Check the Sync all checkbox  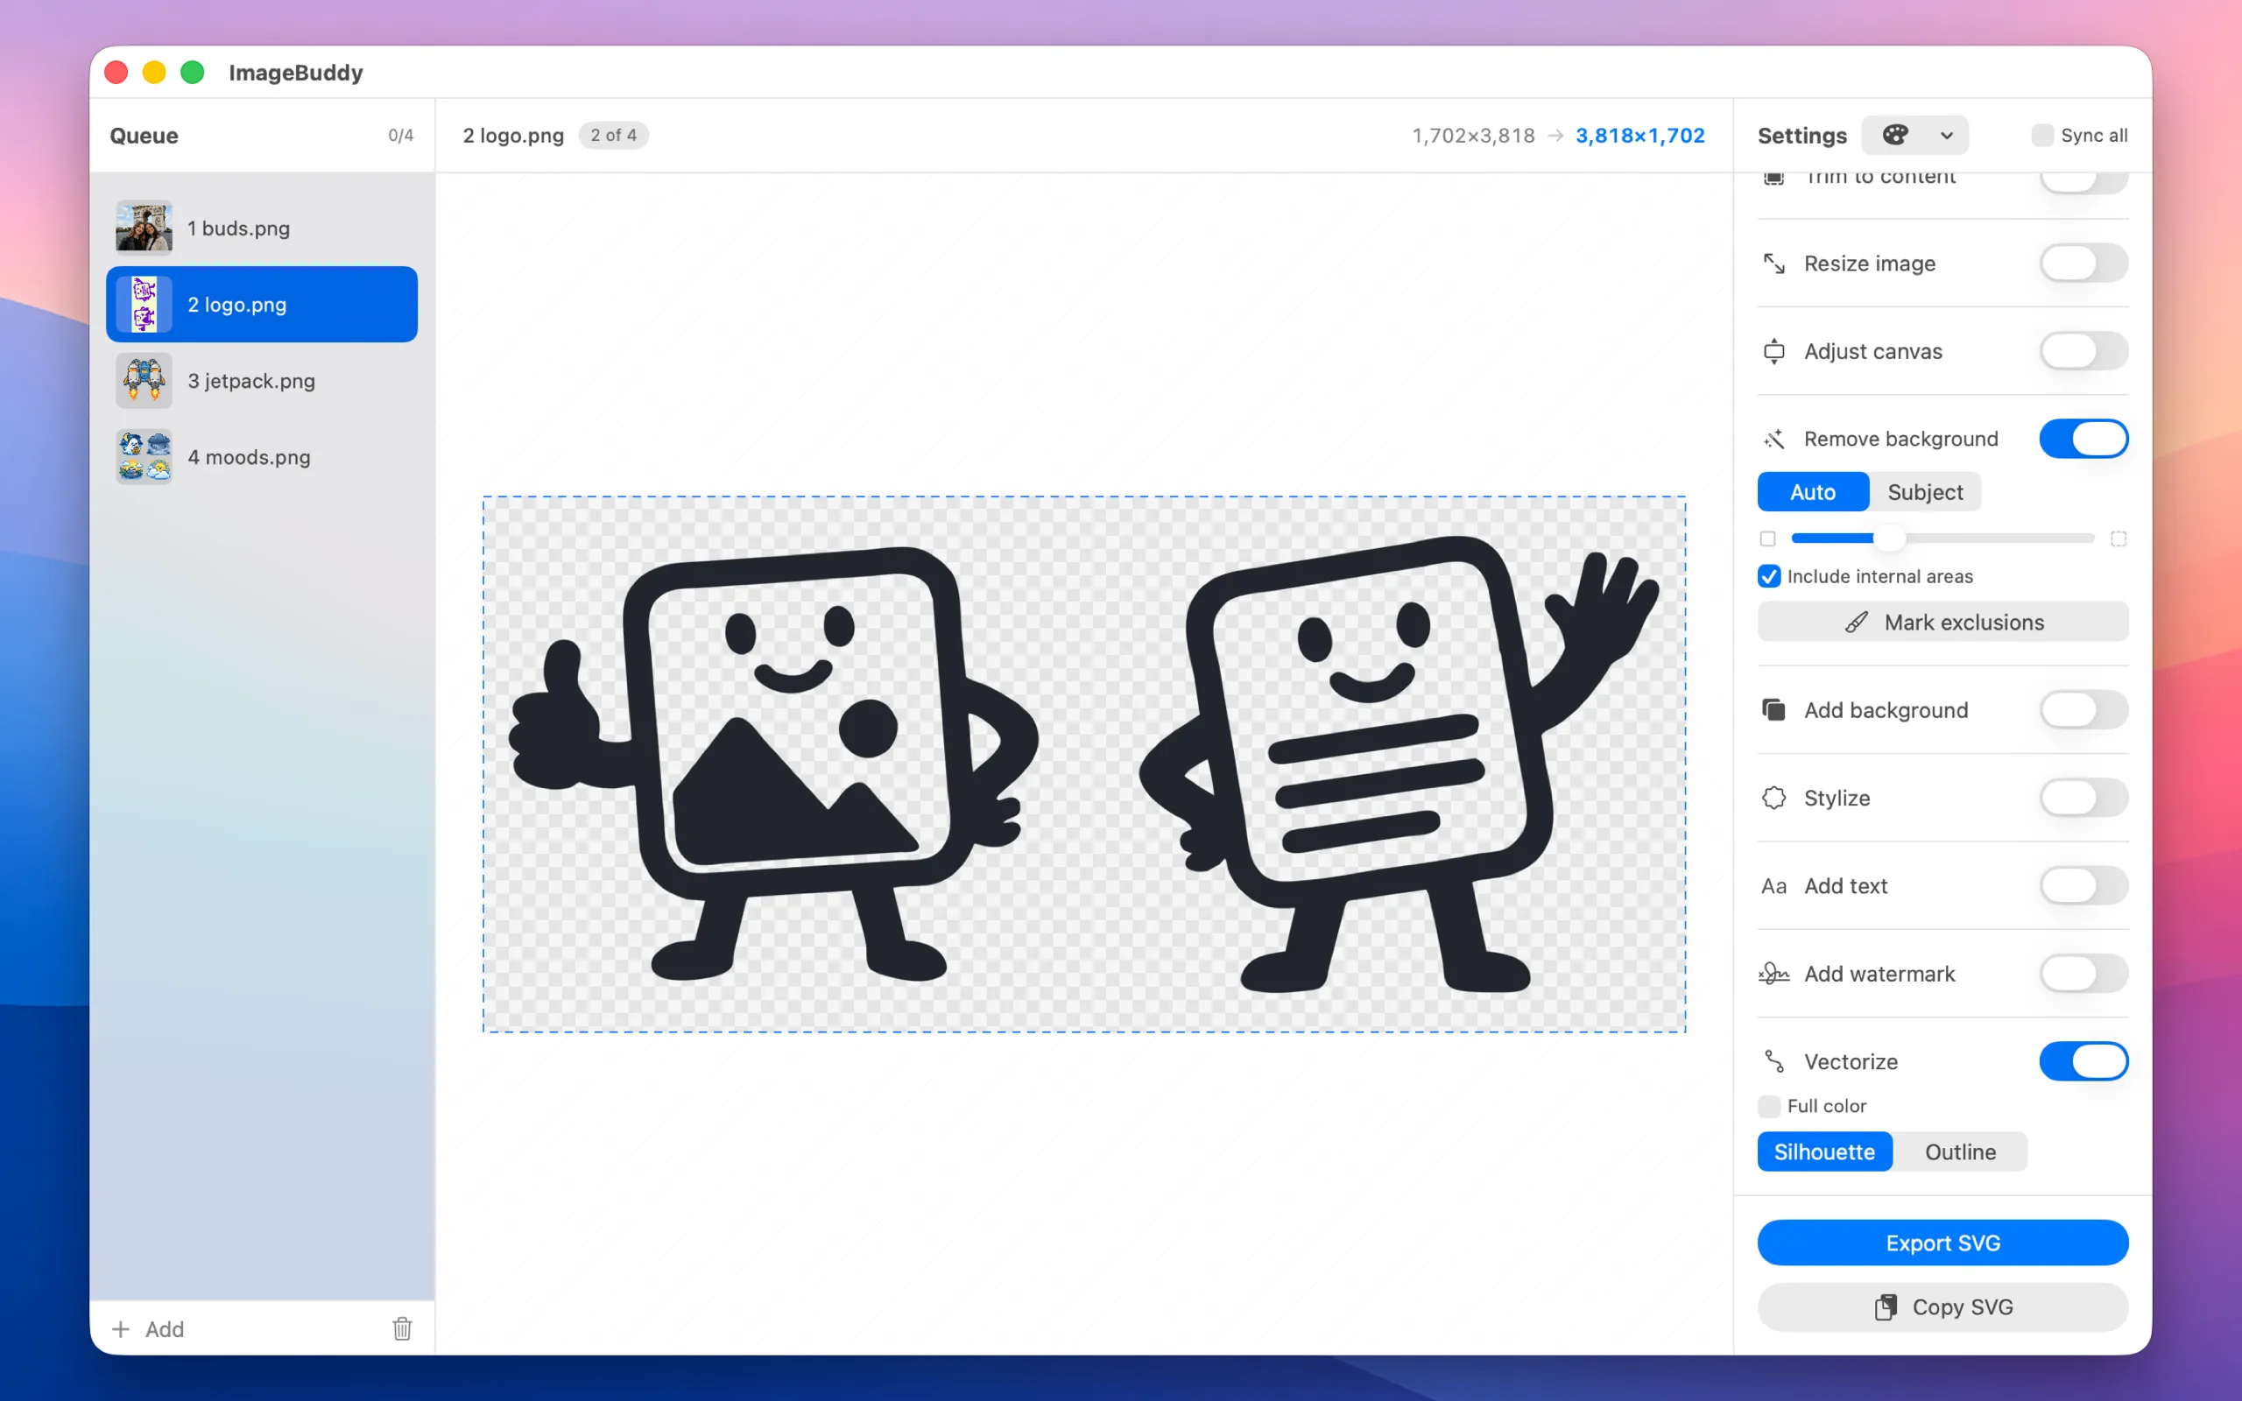click(x=2042, y=135)
